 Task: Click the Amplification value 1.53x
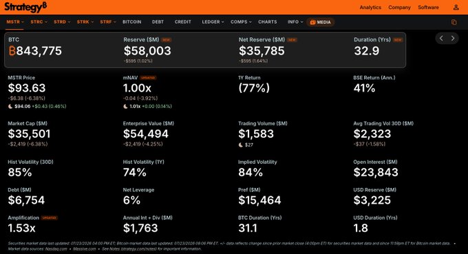click(22, 228)
